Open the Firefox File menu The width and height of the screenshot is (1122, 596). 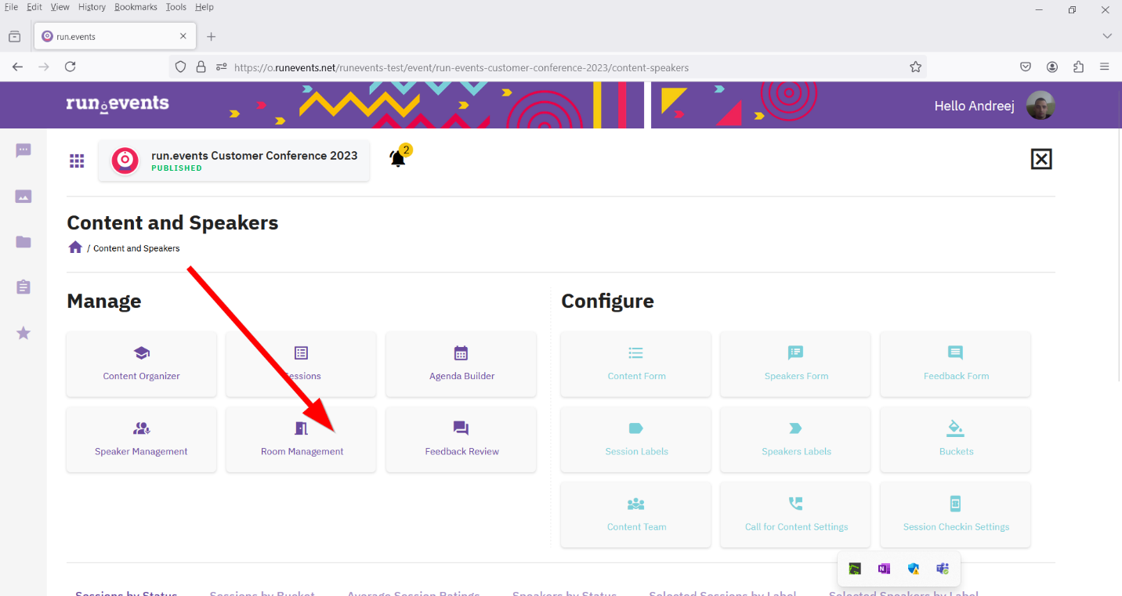tap(11, 7)
